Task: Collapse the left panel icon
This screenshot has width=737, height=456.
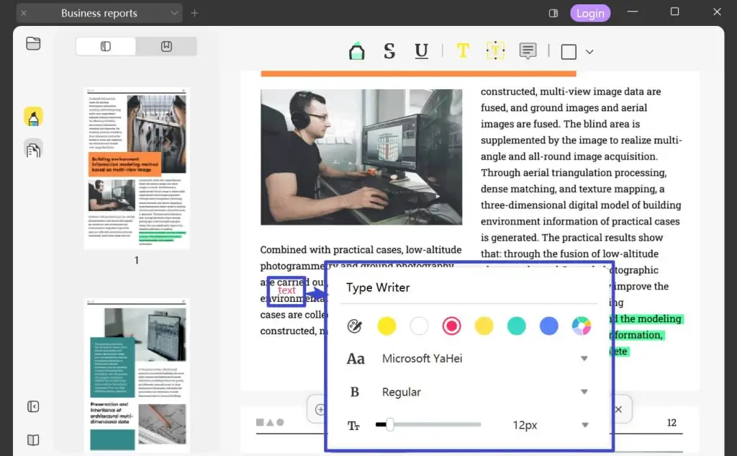Action: (33, 406)
